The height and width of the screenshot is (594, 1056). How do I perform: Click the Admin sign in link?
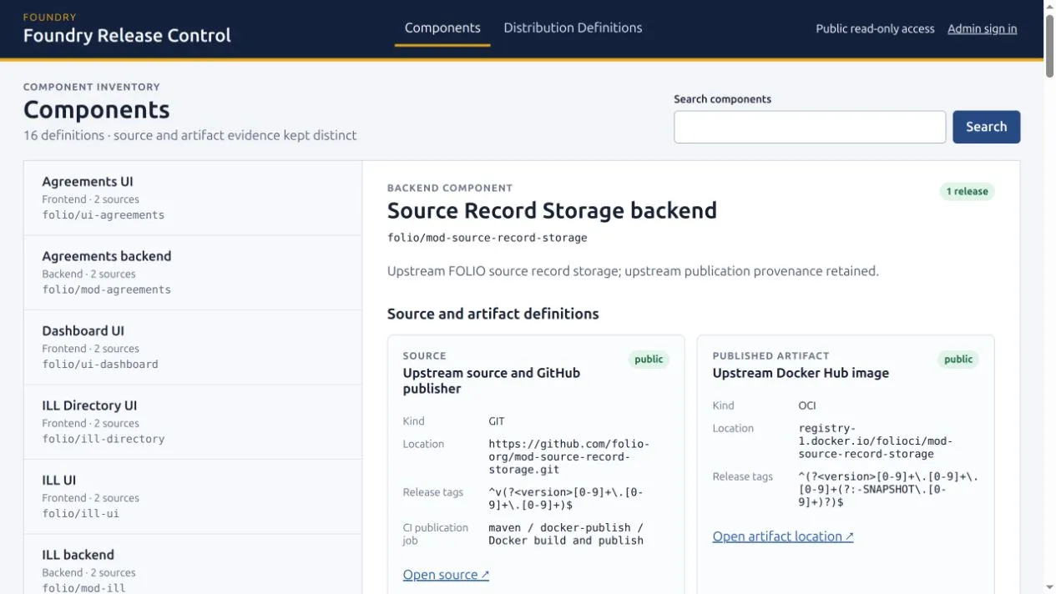[982, 29]
